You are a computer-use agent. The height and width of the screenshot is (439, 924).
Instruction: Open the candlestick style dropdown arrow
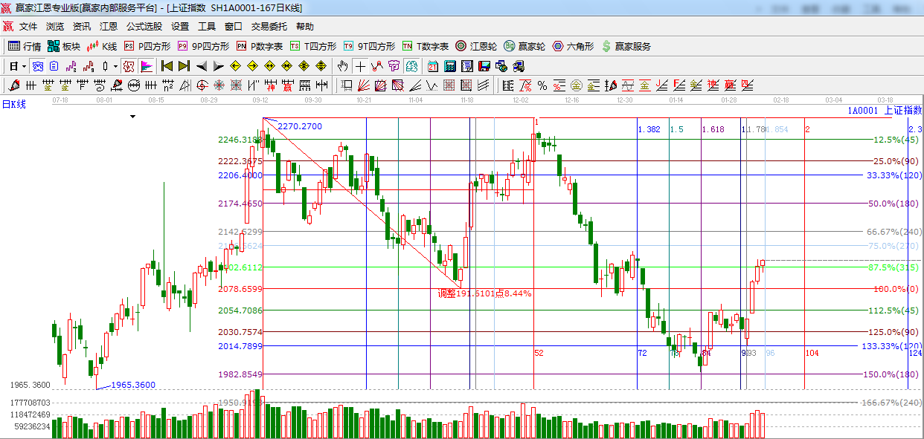(115, 66)
